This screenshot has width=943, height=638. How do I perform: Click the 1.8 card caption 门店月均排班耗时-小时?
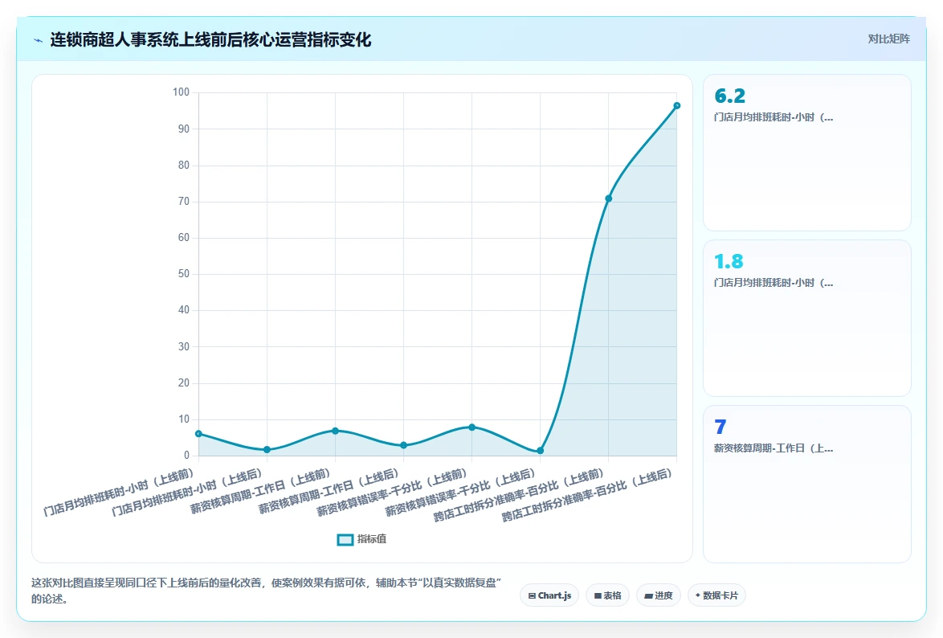tap(774, 282)
